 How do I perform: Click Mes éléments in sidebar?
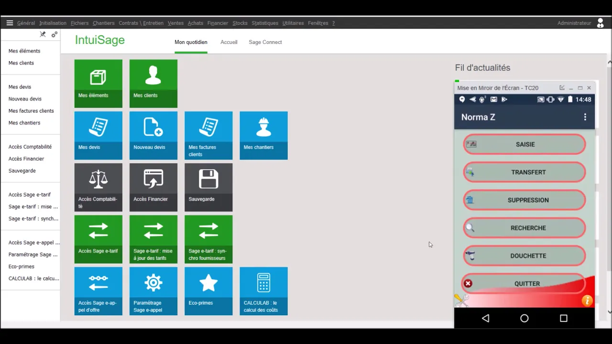click(24, 51)
